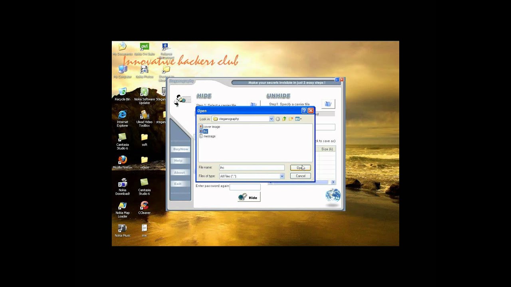Screen dimensions: 511x287
Task: Click the File name input field
Action: [252, 167]
